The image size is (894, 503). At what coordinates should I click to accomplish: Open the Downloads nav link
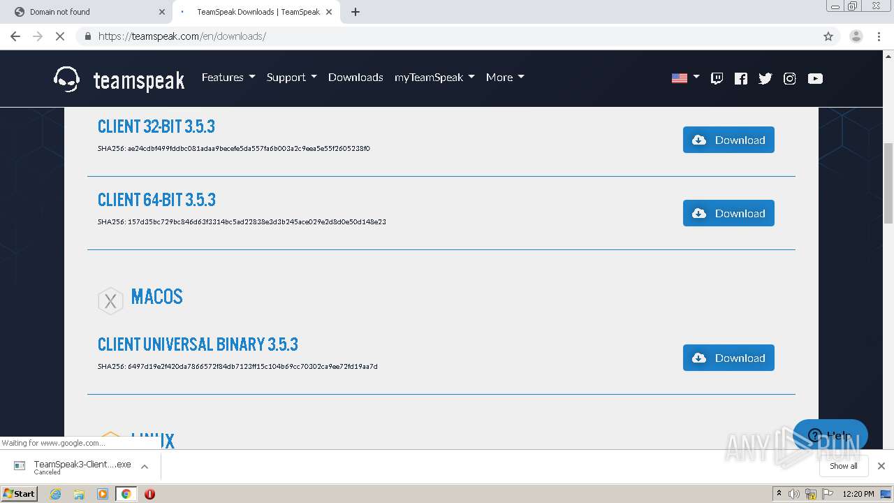coord(356,78)
